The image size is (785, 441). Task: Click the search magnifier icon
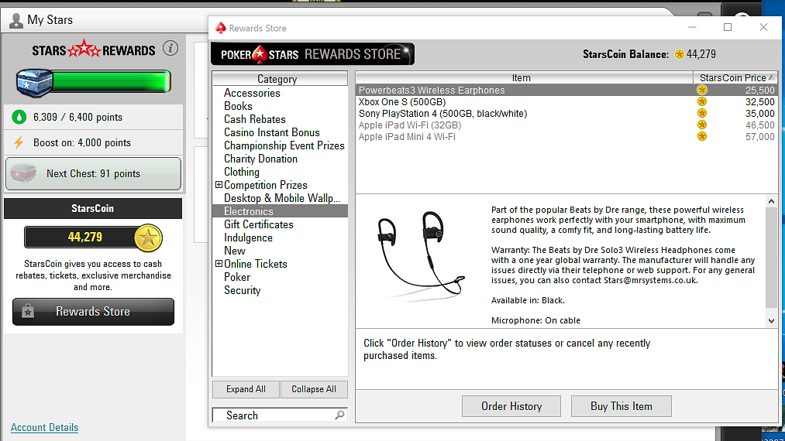point(339,415)
